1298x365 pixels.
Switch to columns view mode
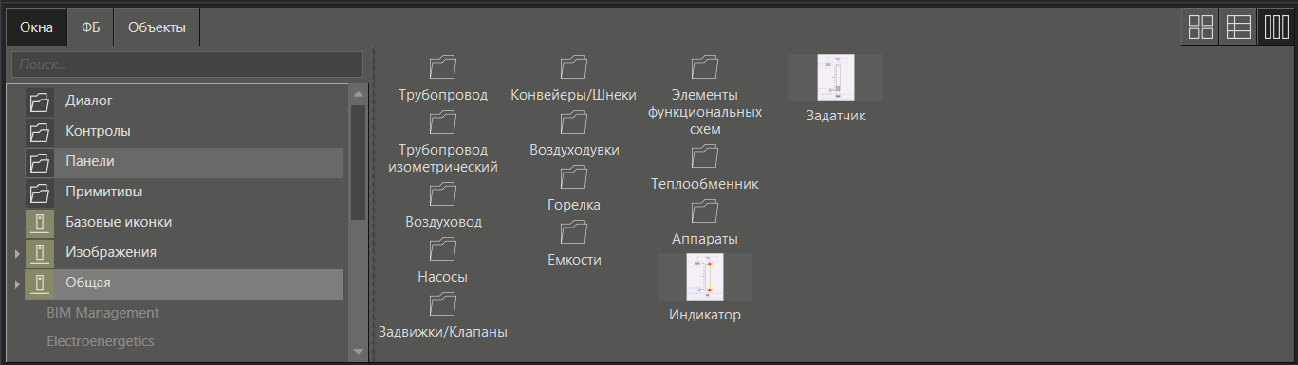tap(1275, 27)
